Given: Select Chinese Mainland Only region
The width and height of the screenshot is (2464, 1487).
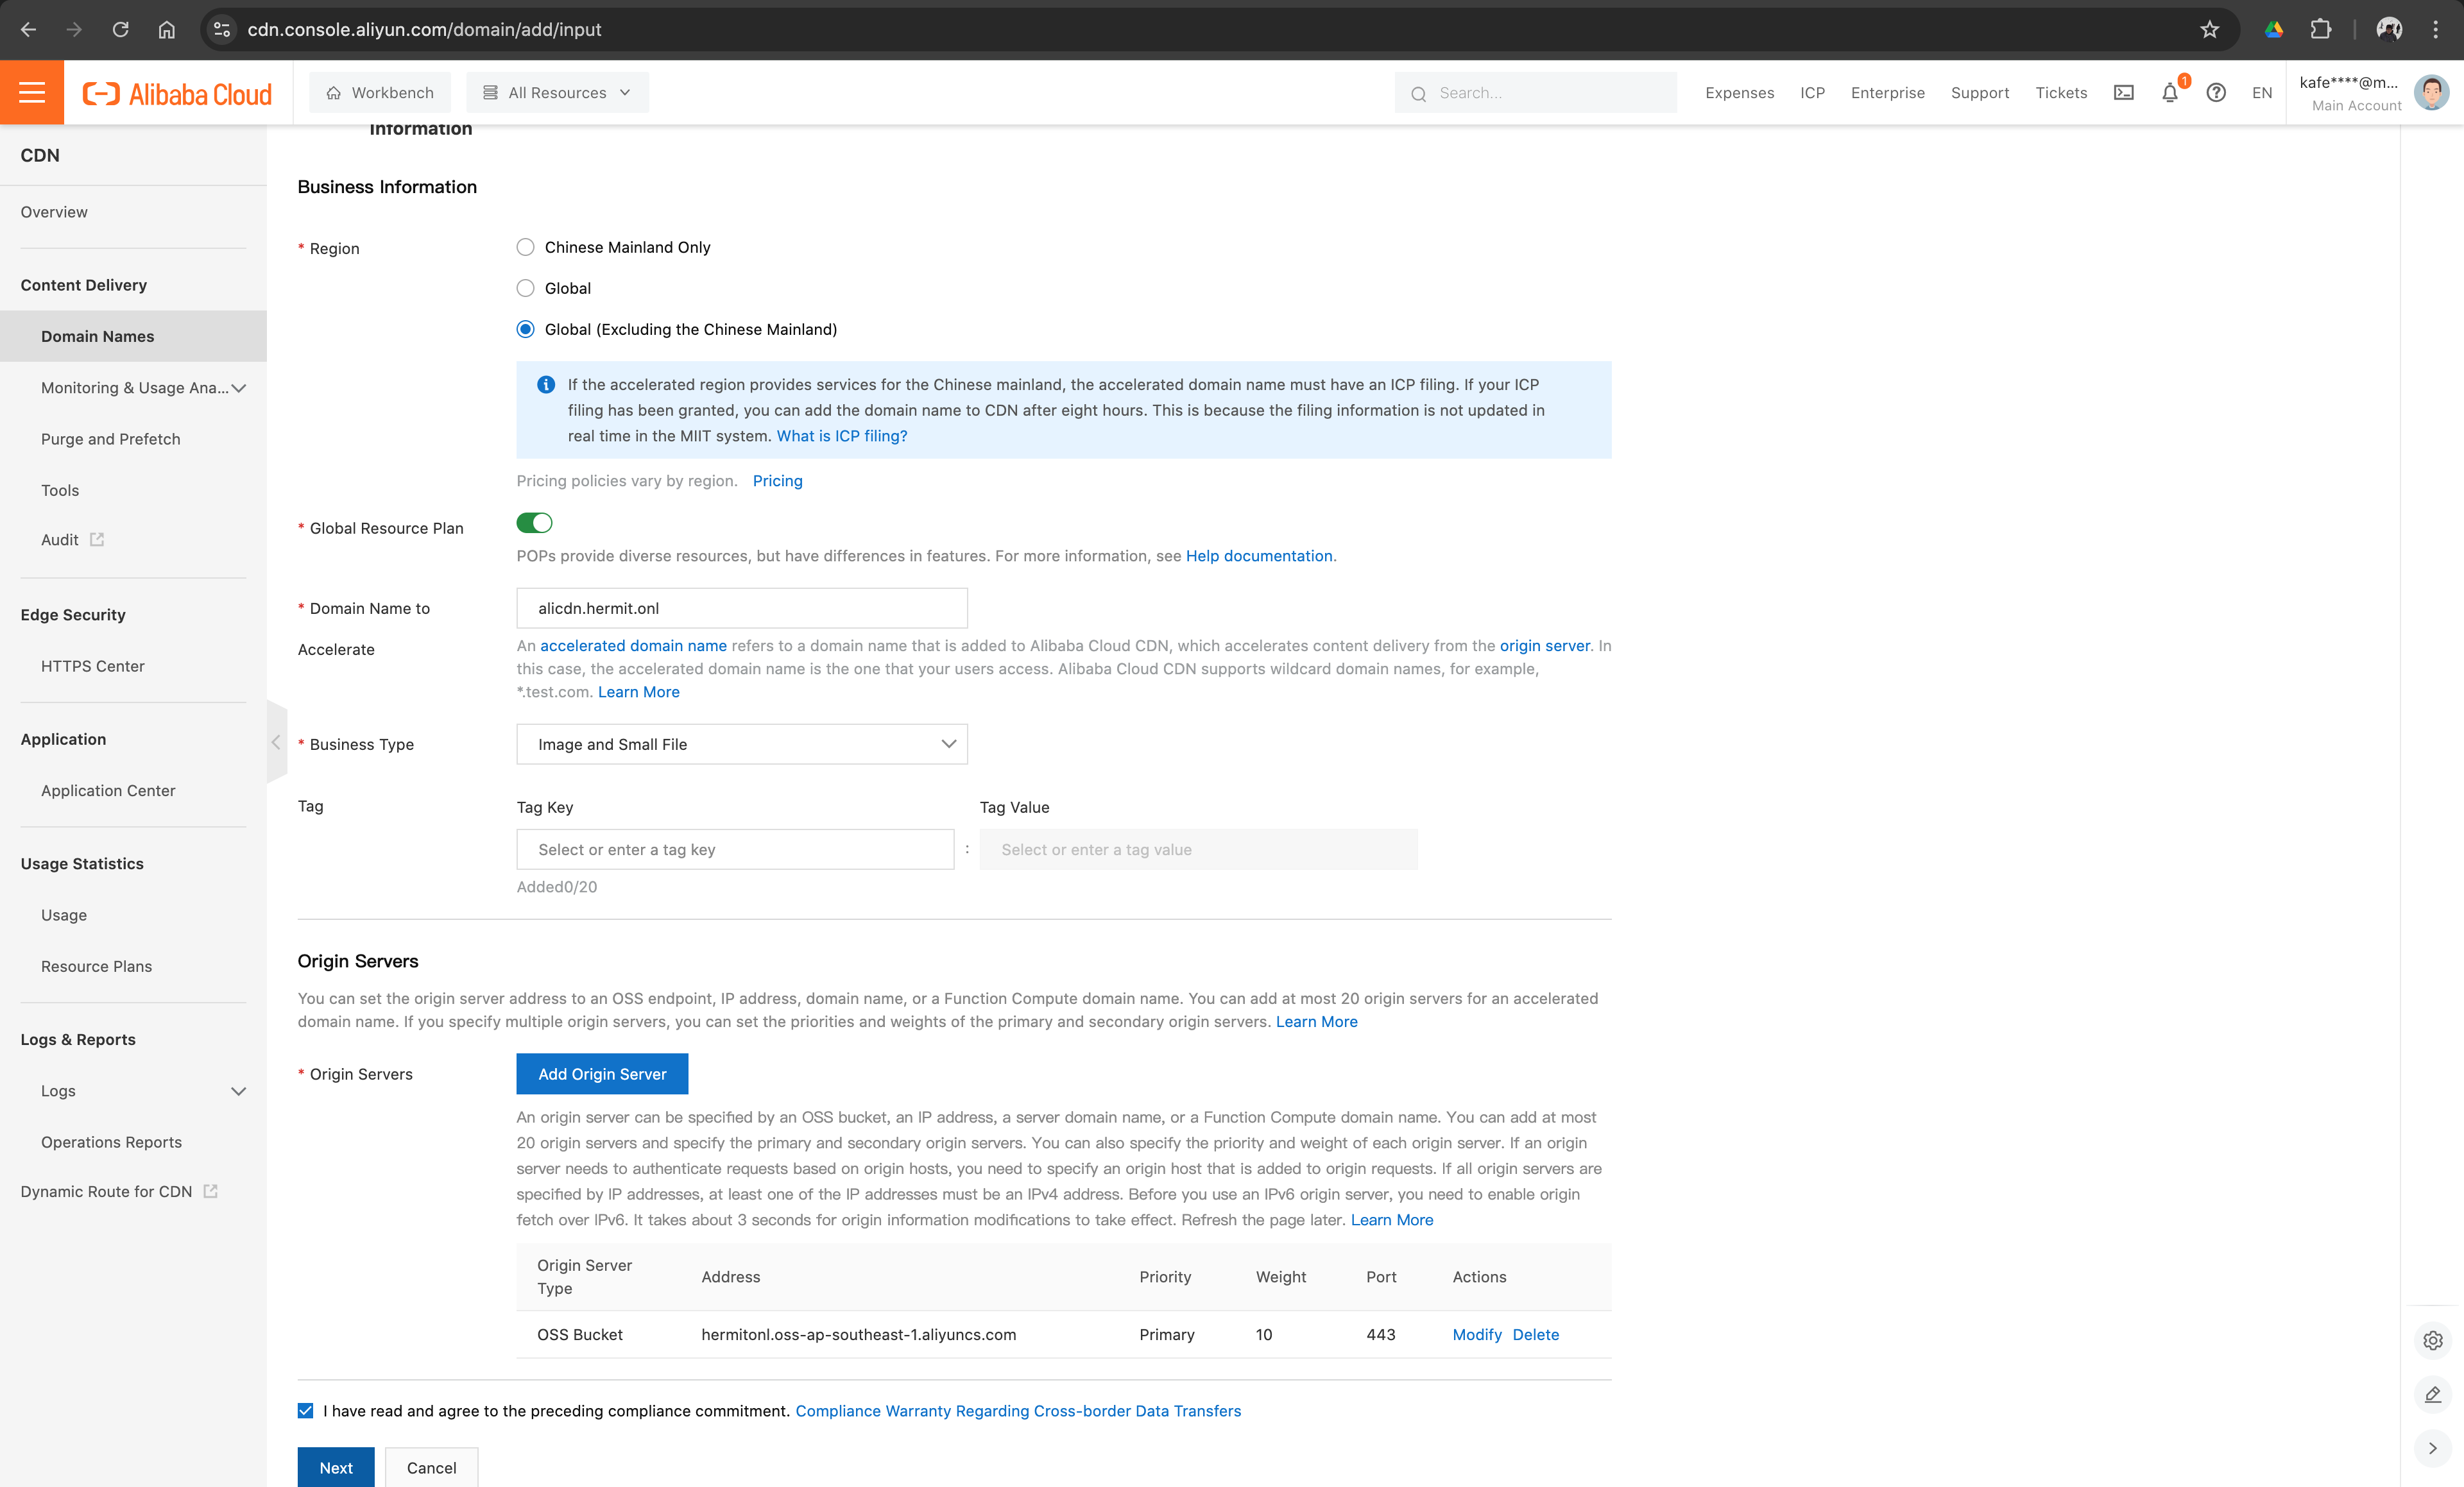Looking at the screenshot, I should click(x=525, y=247).
